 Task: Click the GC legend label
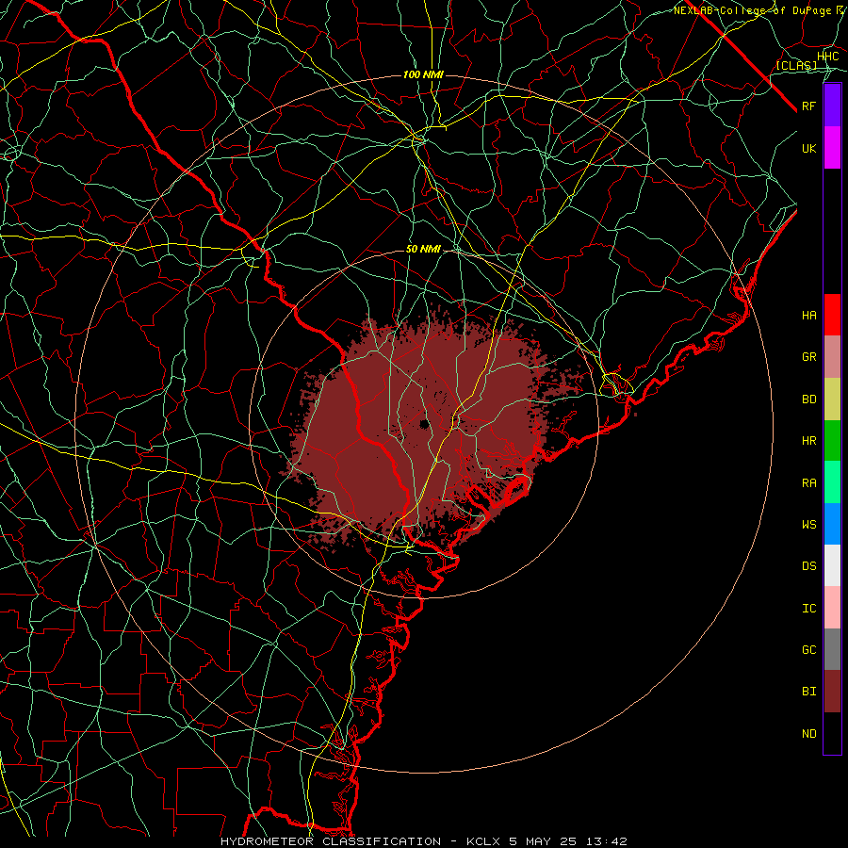tap(809, 649)
